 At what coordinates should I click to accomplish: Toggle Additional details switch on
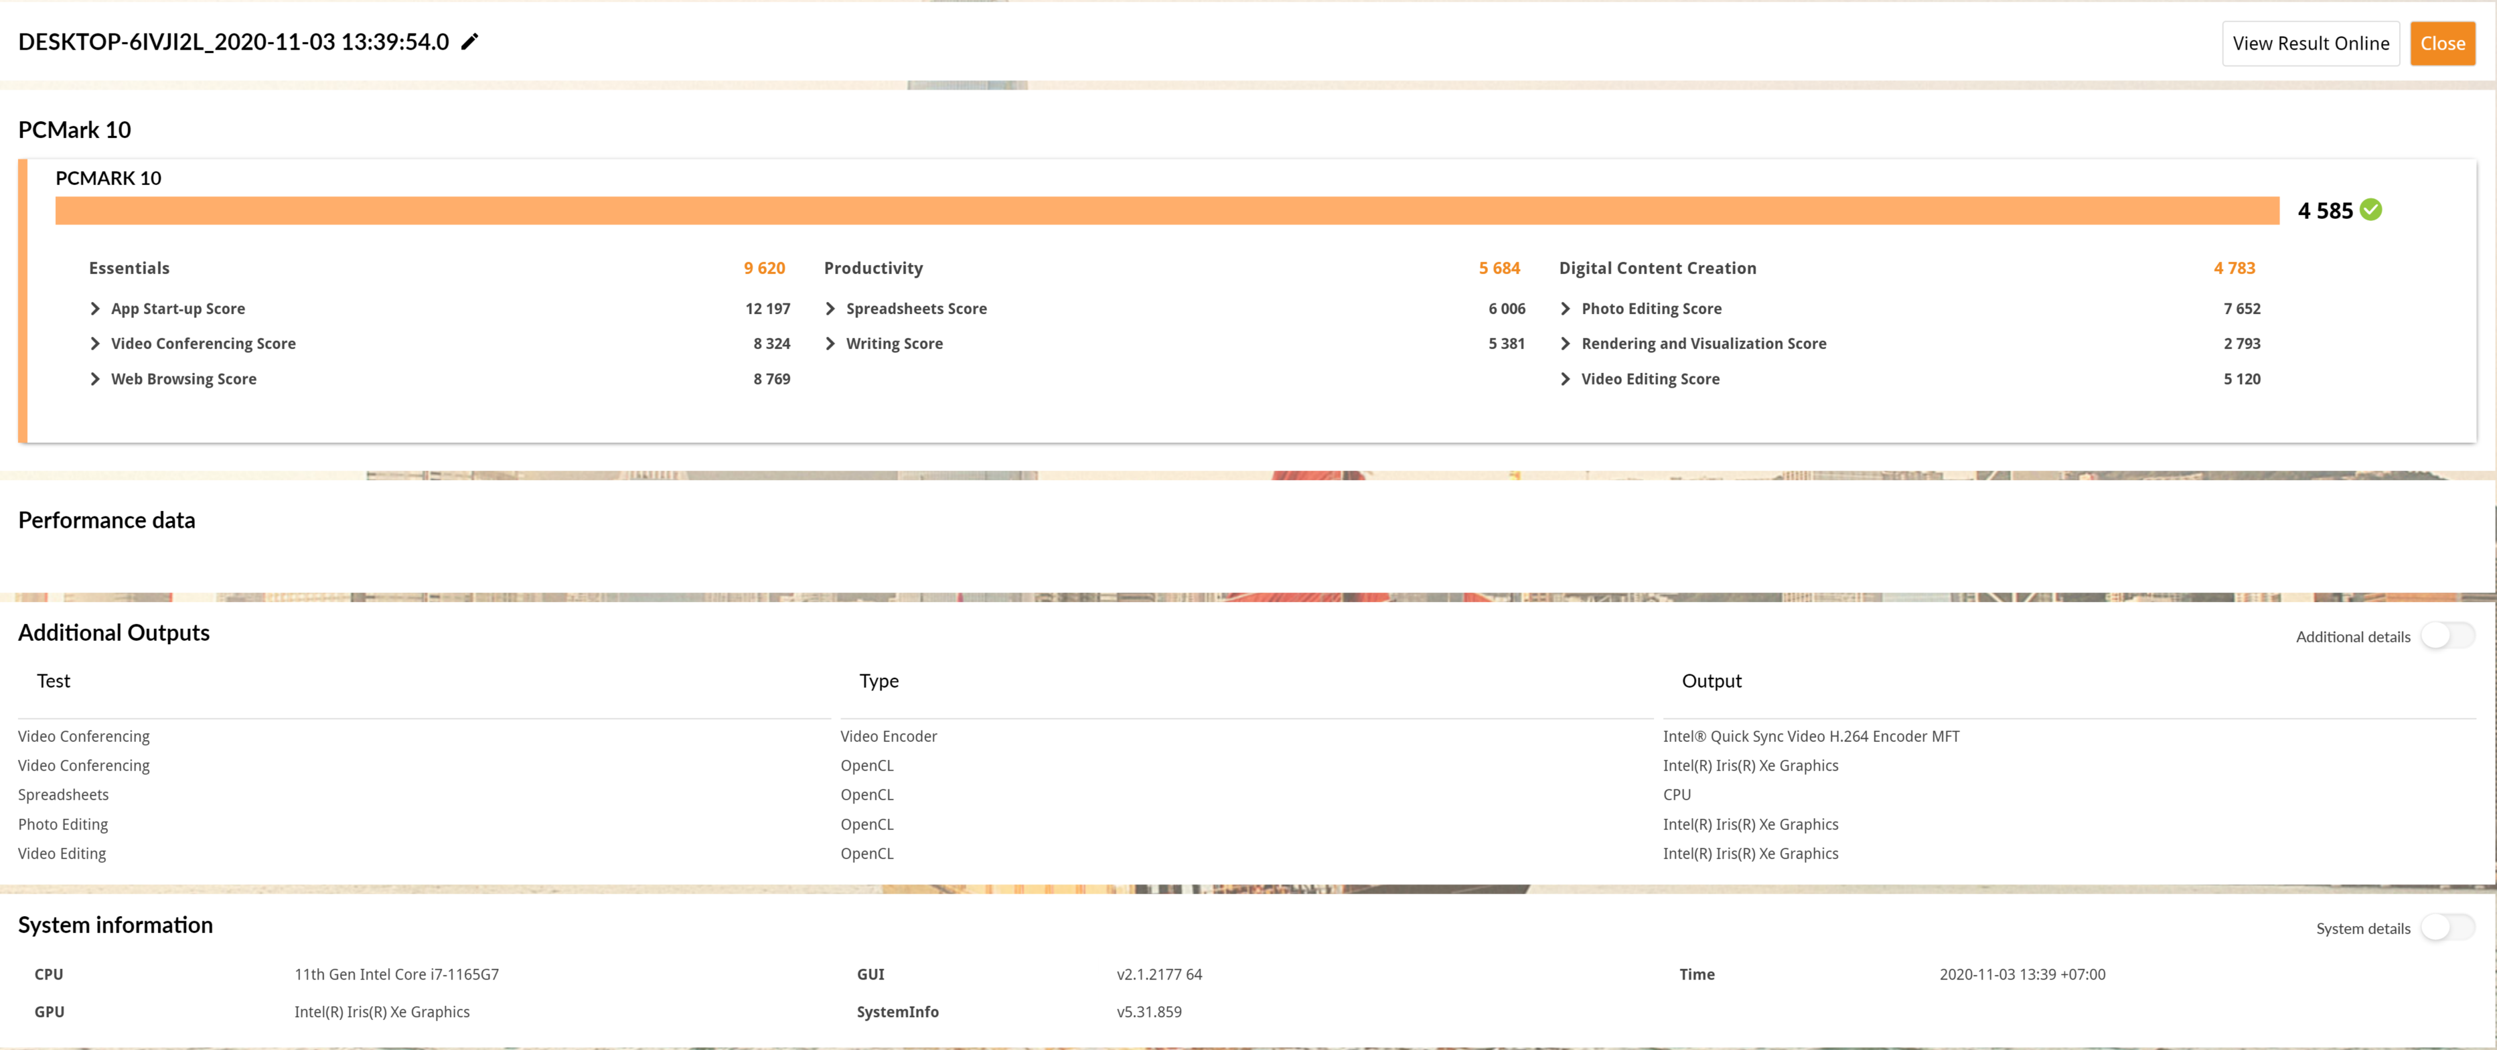point(2447,636)
